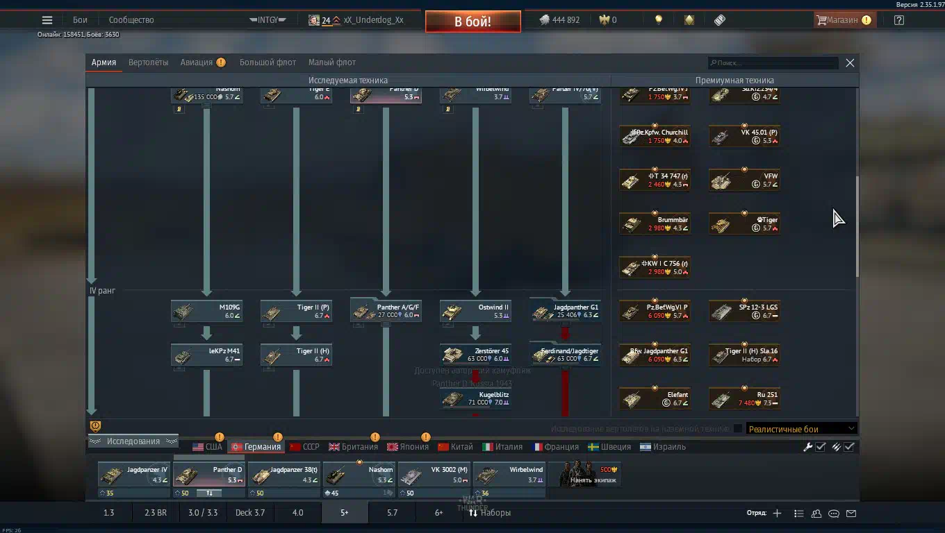Toggle helicopter research on ground vehicles checkbox

pos(738,429)
